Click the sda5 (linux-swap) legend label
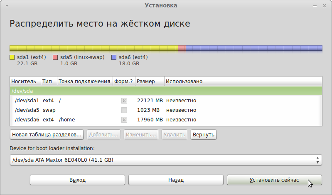 click(82, 57)
